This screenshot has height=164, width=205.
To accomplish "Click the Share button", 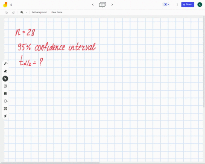I will (x=187, y=5).
